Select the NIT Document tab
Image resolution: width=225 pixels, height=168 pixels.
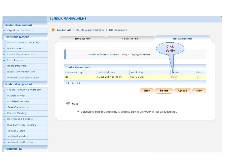pyautogui.click(x=182, y=39)
